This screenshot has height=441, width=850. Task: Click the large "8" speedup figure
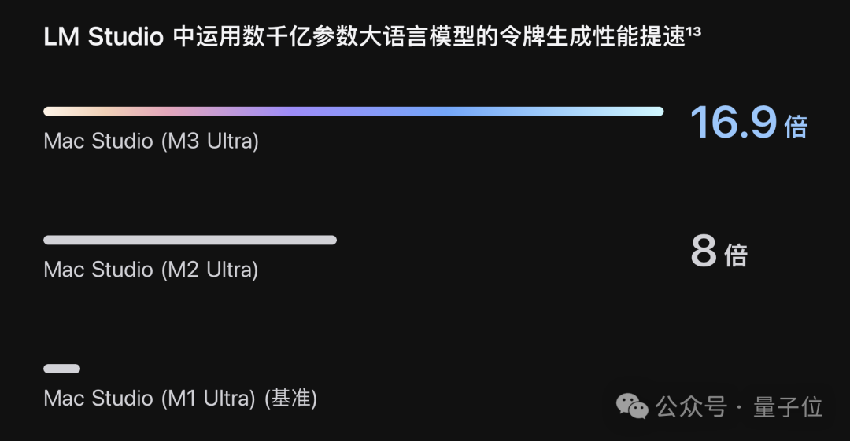click(704, 252)
